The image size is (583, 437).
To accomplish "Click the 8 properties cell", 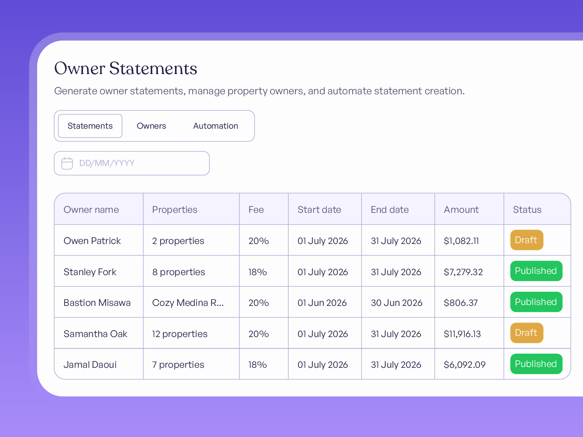I will [x=191, y=272].
